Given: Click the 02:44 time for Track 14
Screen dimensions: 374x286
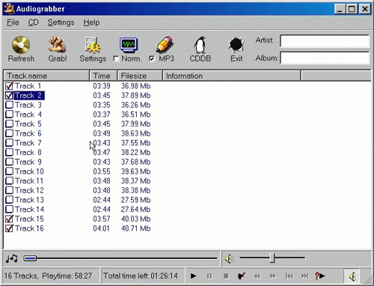Looking at the screenshot, I should coord(102,210).
